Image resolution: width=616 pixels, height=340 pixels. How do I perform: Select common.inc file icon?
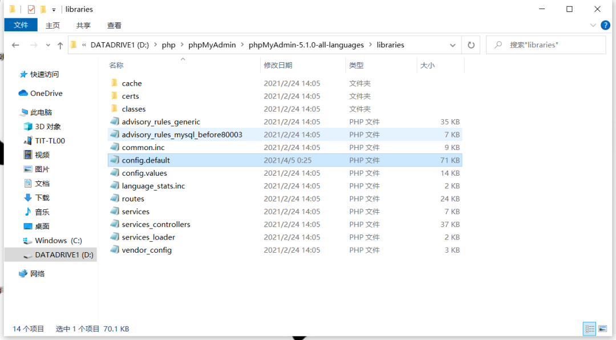(x=114, y=147)
